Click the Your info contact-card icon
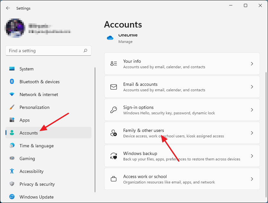This screenshot has width=268, height=203. point(114,64)
